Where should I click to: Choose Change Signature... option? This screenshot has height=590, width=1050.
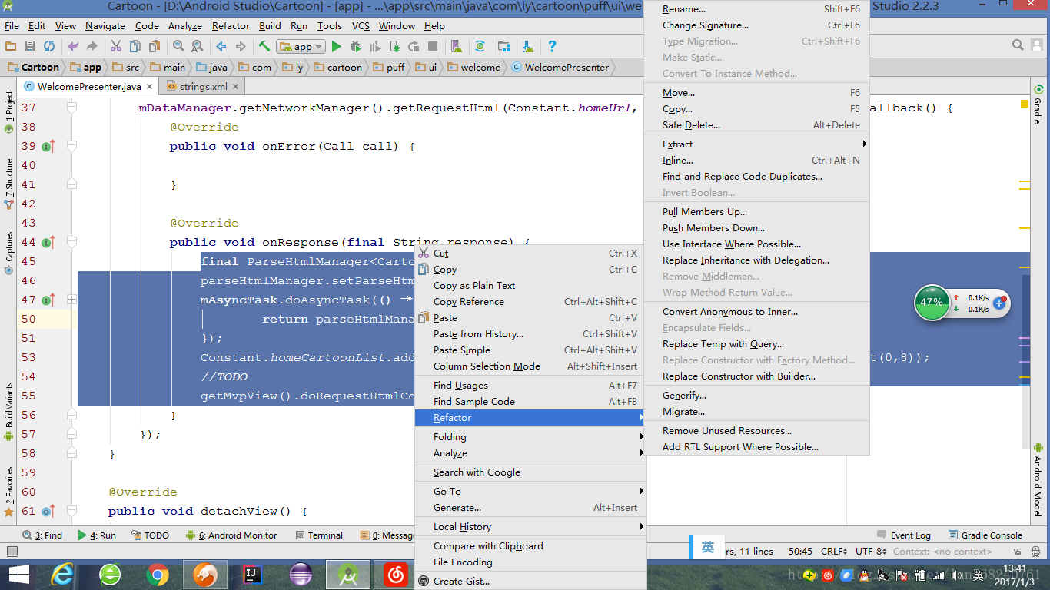(x=756, y=25)
